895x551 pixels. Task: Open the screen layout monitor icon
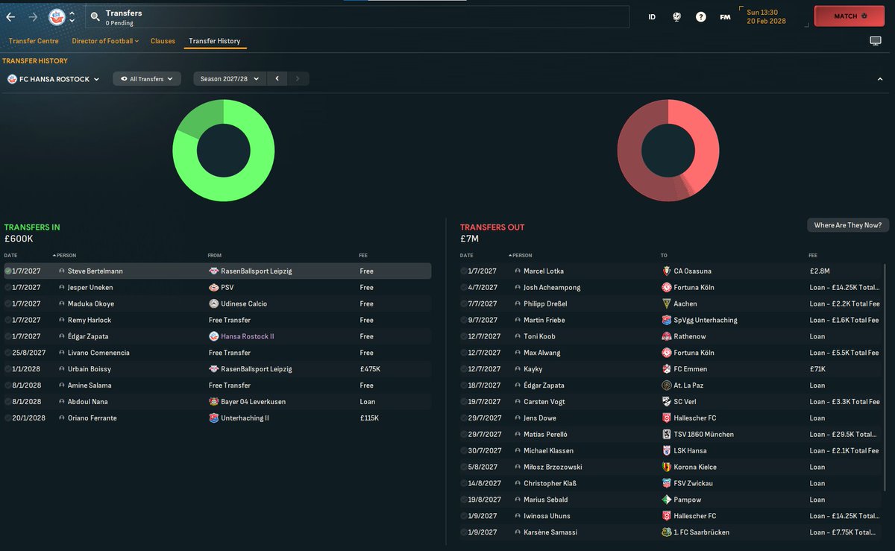pos(875,40)
